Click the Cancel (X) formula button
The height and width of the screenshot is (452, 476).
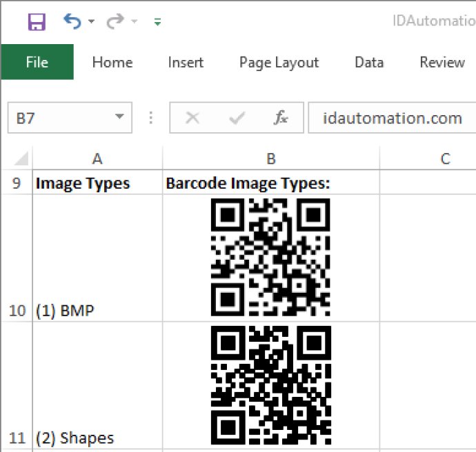[x=192, y=118]
